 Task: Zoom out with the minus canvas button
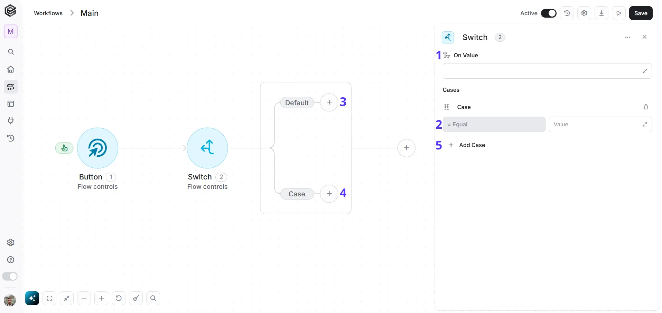(84, 298)
